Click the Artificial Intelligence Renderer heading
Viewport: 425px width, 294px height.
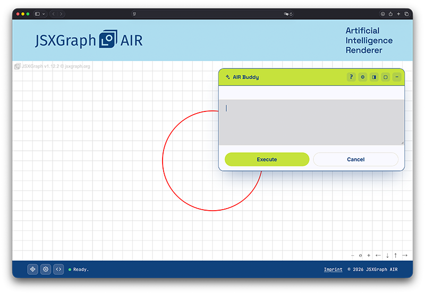pos(369,40)
